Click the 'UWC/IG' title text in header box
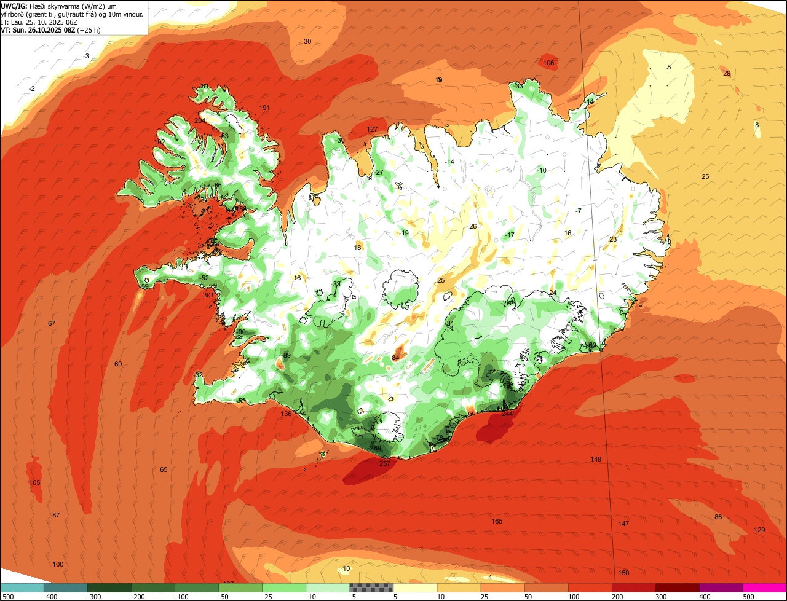 tap(14, 6)
